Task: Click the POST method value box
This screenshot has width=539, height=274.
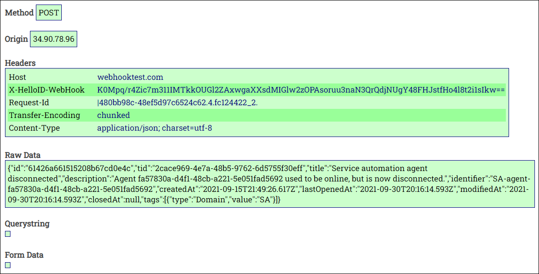Action: 49,13
